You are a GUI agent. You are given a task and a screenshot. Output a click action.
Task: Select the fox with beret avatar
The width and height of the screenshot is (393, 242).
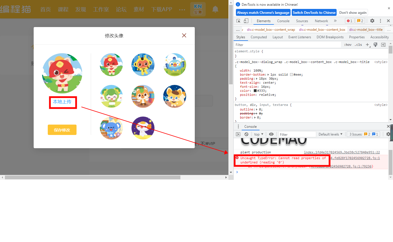(x=175, y=96)
